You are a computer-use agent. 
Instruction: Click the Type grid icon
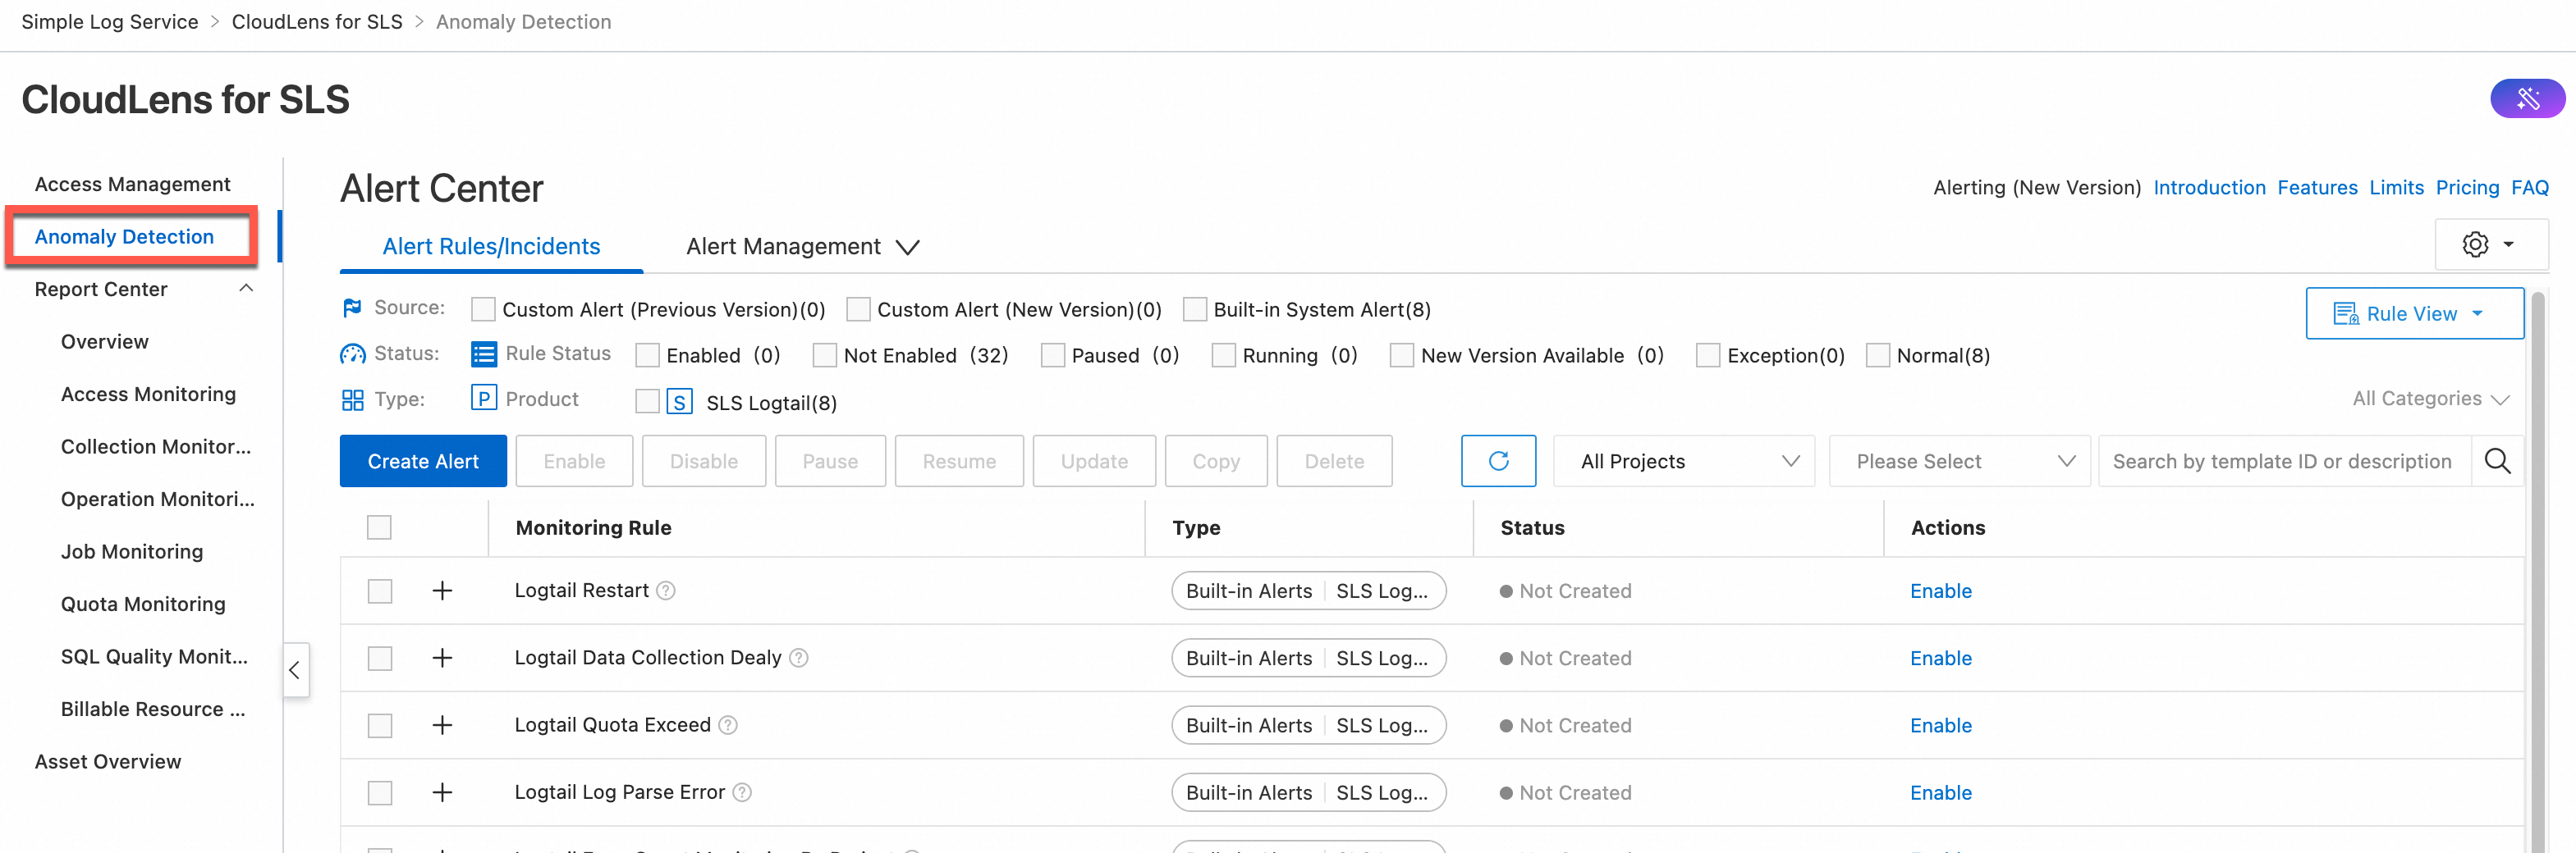pyautogui.click(x=352, y=400)
